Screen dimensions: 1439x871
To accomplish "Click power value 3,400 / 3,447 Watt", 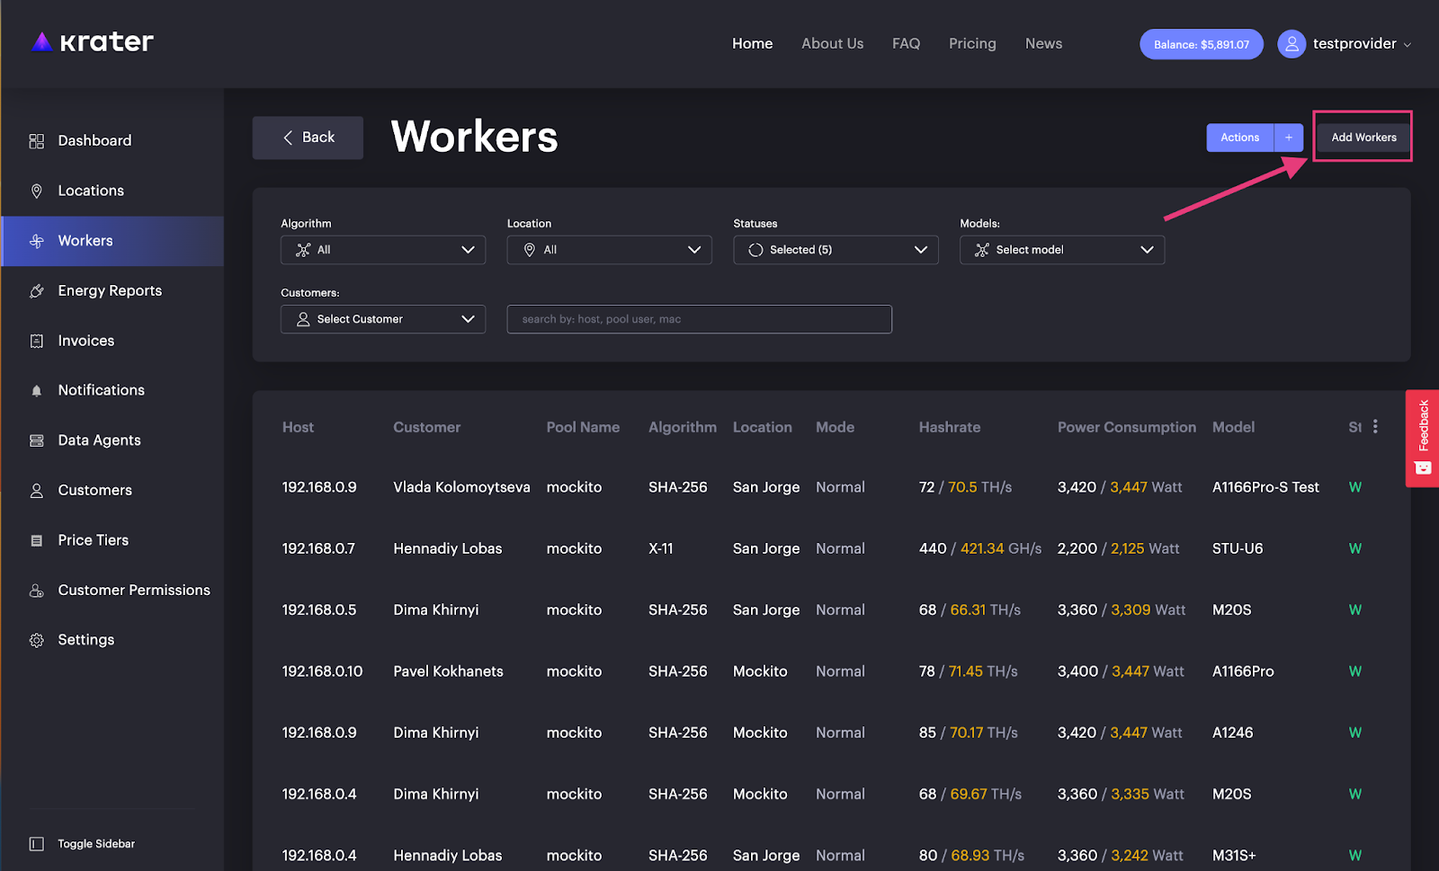I will (x=1121, y=671).
